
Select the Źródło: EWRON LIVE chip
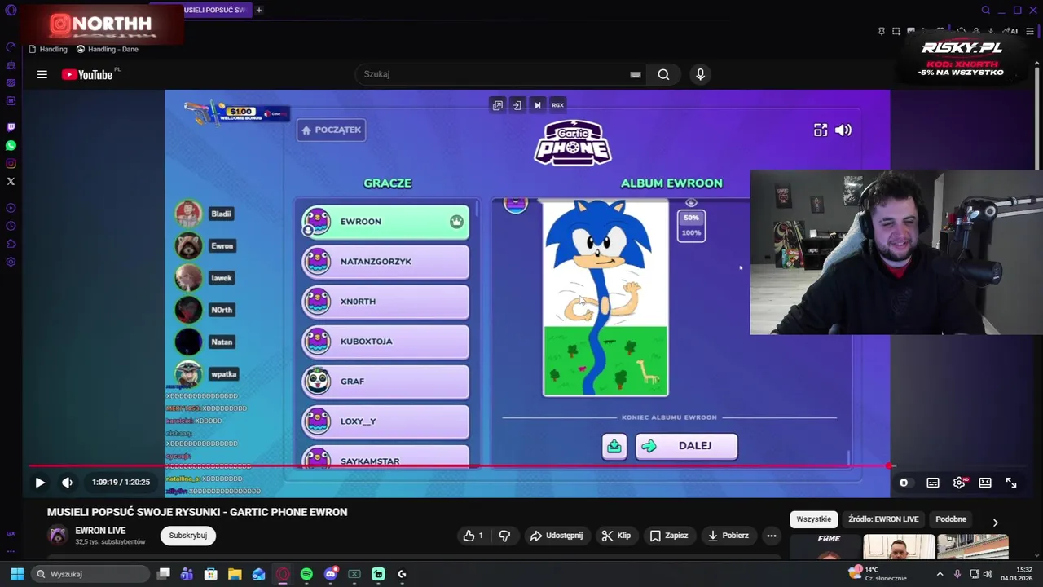coord(883,519)
